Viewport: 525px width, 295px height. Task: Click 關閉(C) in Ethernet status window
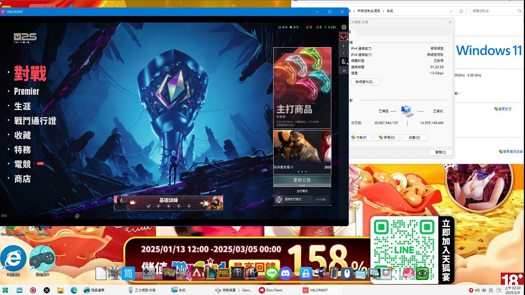click(x=440, y=152)
